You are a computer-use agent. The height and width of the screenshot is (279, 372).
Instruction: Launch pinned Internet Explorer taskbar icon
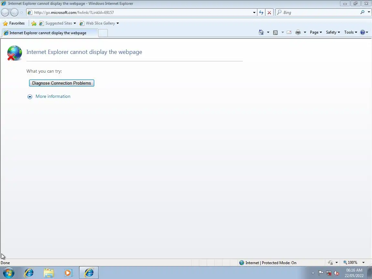click(x=29, y=273)
